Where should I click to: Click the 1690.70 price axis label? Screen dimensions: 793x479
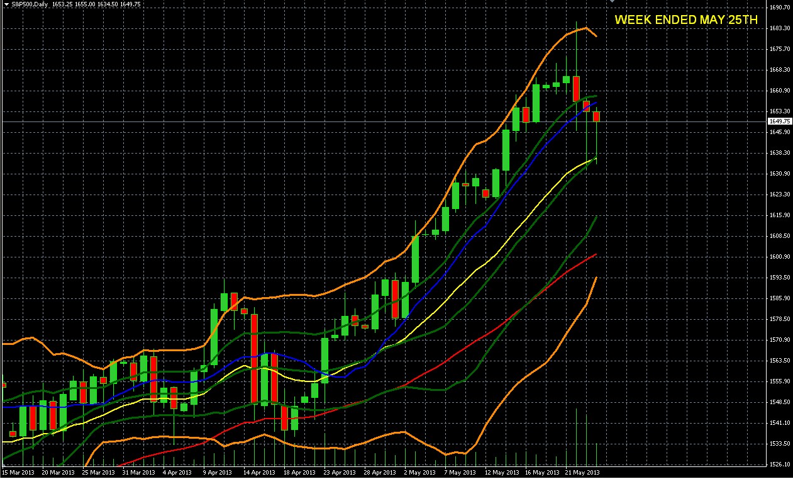(779, 8)
